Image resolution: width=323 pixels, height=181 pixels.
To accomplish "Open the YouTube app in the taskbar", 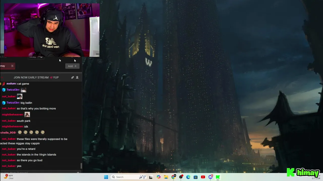I will 203,177.
